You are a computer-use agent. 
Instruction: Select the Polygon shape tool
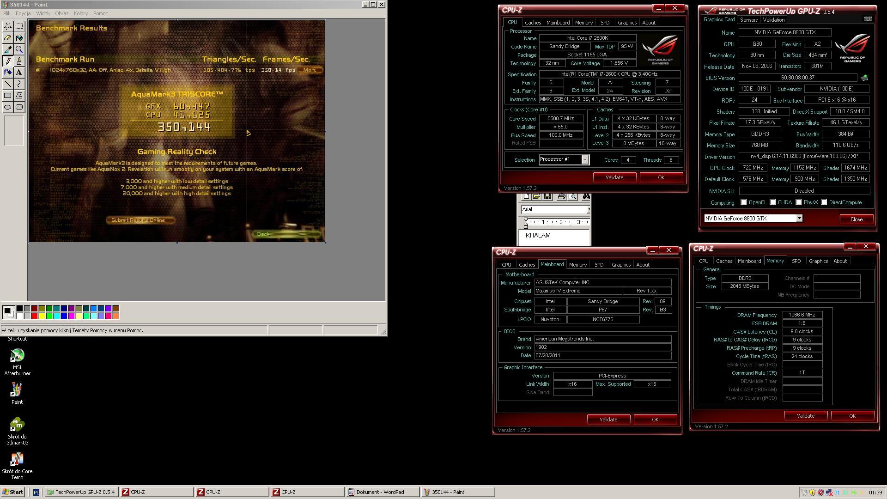click(x=19, y=96)
